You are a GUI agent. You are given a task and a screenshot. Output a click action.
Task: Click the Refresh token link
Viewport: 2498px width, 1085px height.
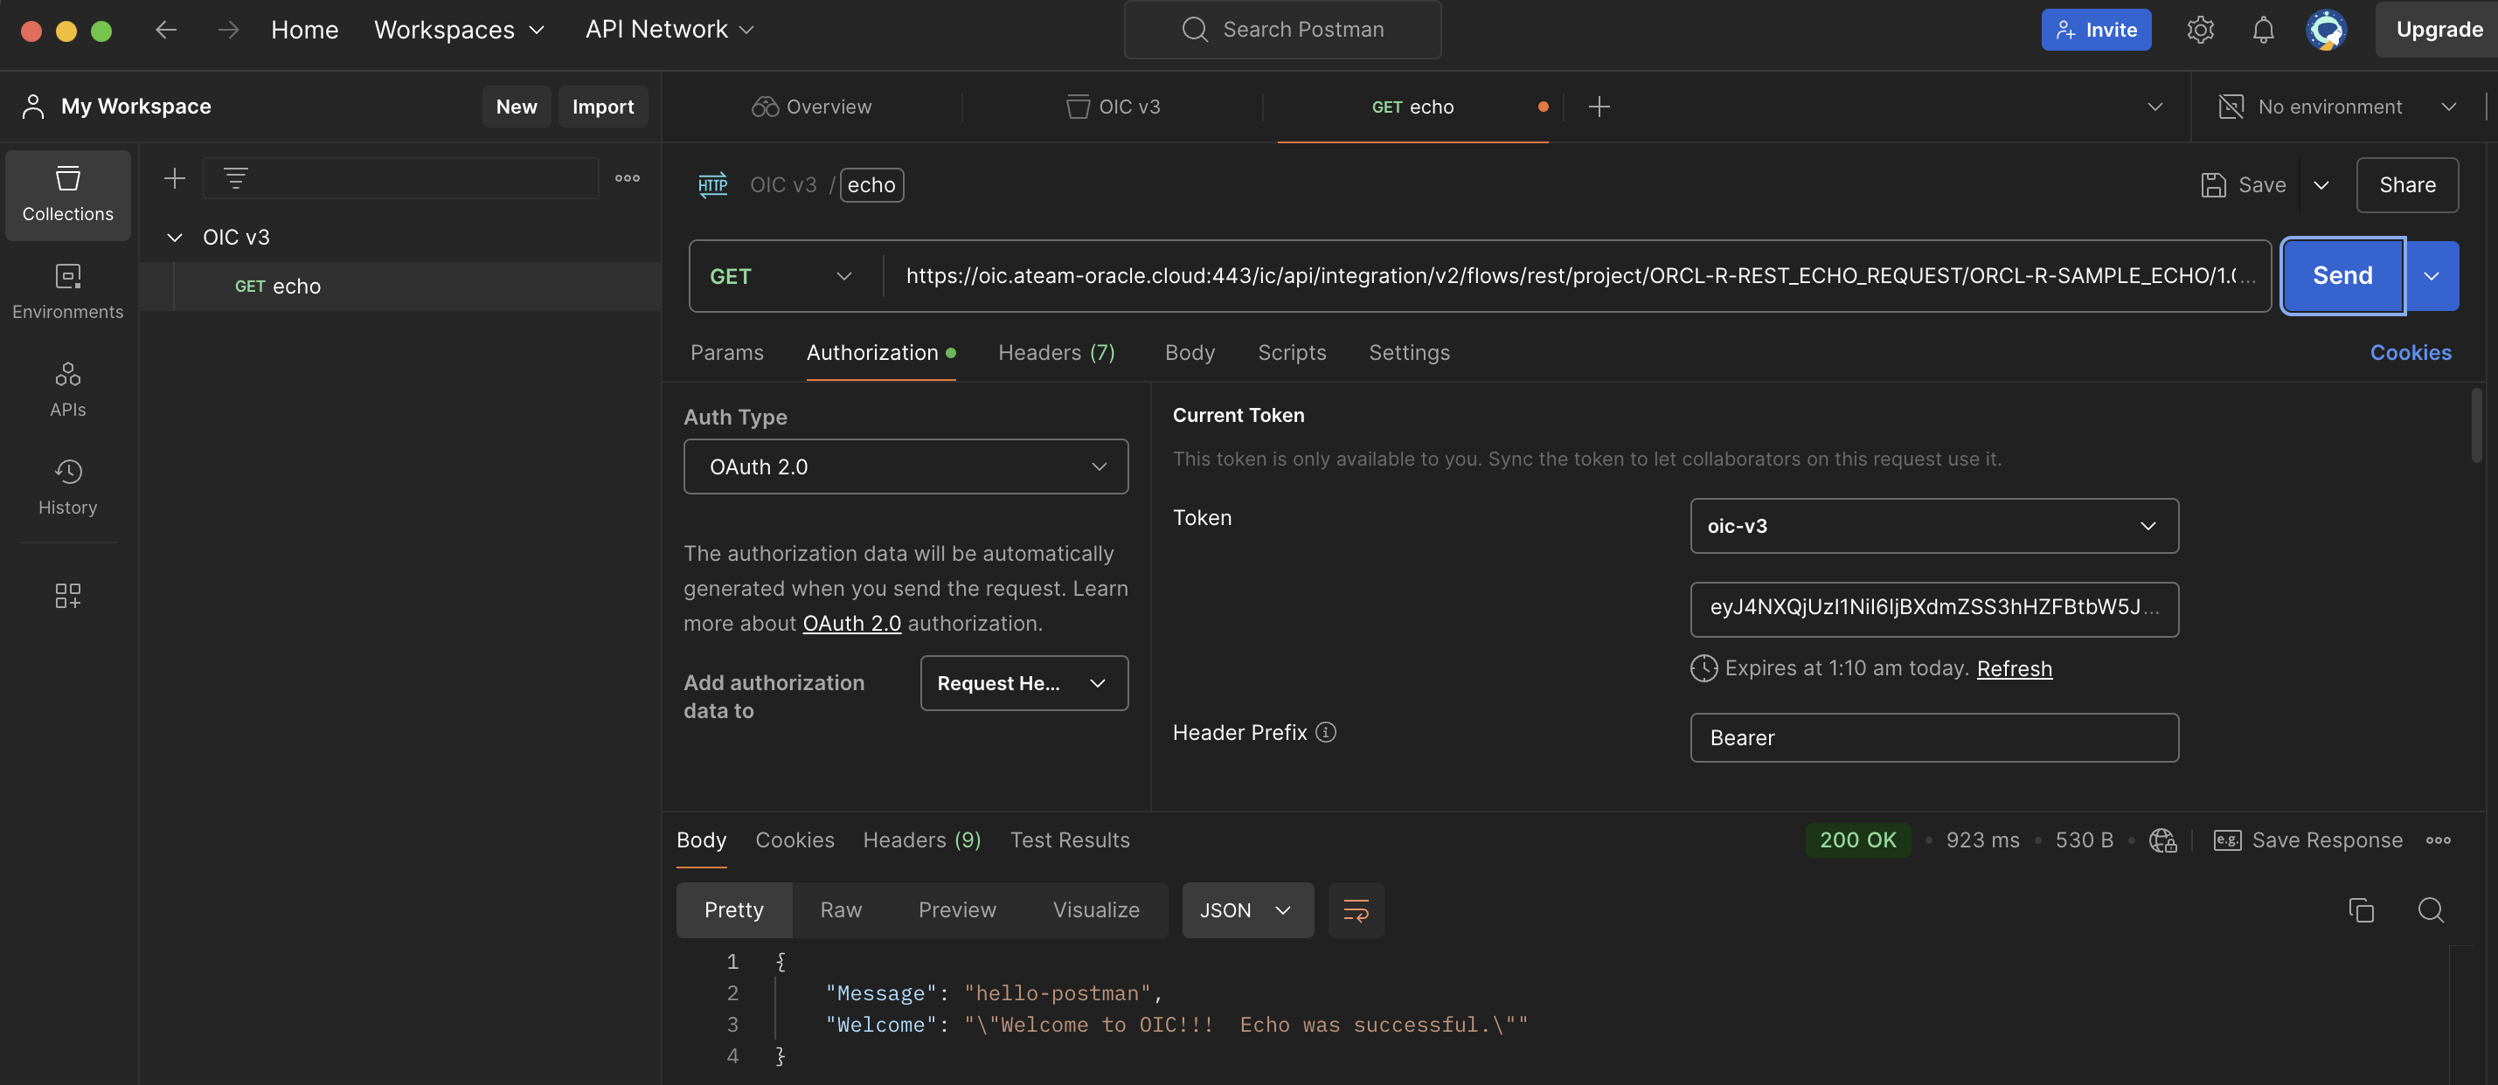click(x=2014, y=668)
